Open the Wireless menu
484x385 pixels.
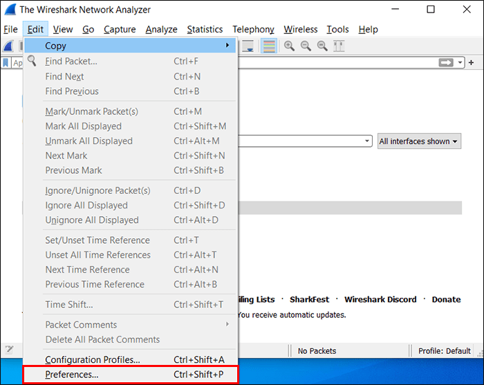pyautogui.click(x=300, y=29)
